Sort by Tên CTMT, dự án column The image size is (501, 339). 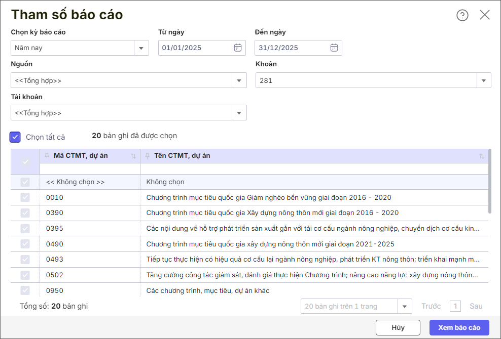481,156
